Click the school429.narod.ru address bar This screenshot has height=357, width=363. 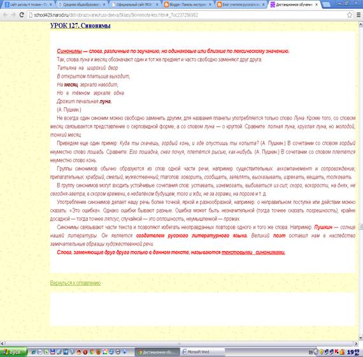tap(185, 15)
